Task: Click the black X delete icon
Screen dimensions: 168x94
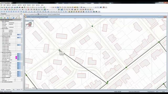Action: coord(23,9)
